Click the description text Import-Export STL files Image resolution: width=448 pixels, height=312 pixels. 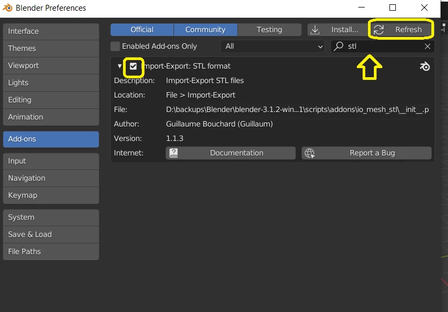coord(205,81)
